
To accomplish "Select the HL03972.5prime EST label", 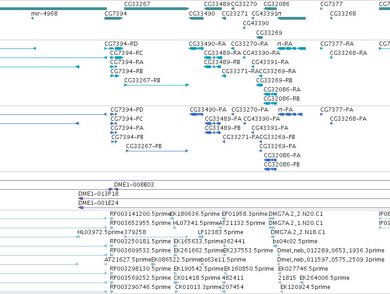I will (100, 232).
